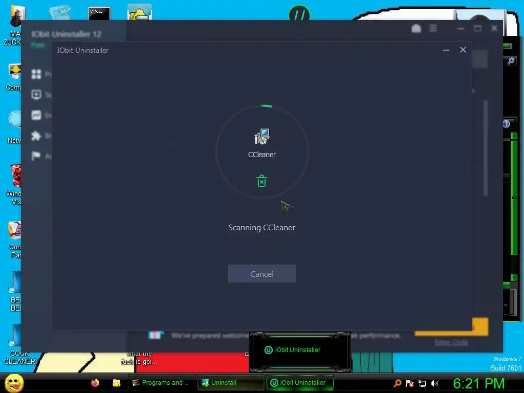524x393 pixels.
Task: Open help question mark in background window
Action: [507, 124]
